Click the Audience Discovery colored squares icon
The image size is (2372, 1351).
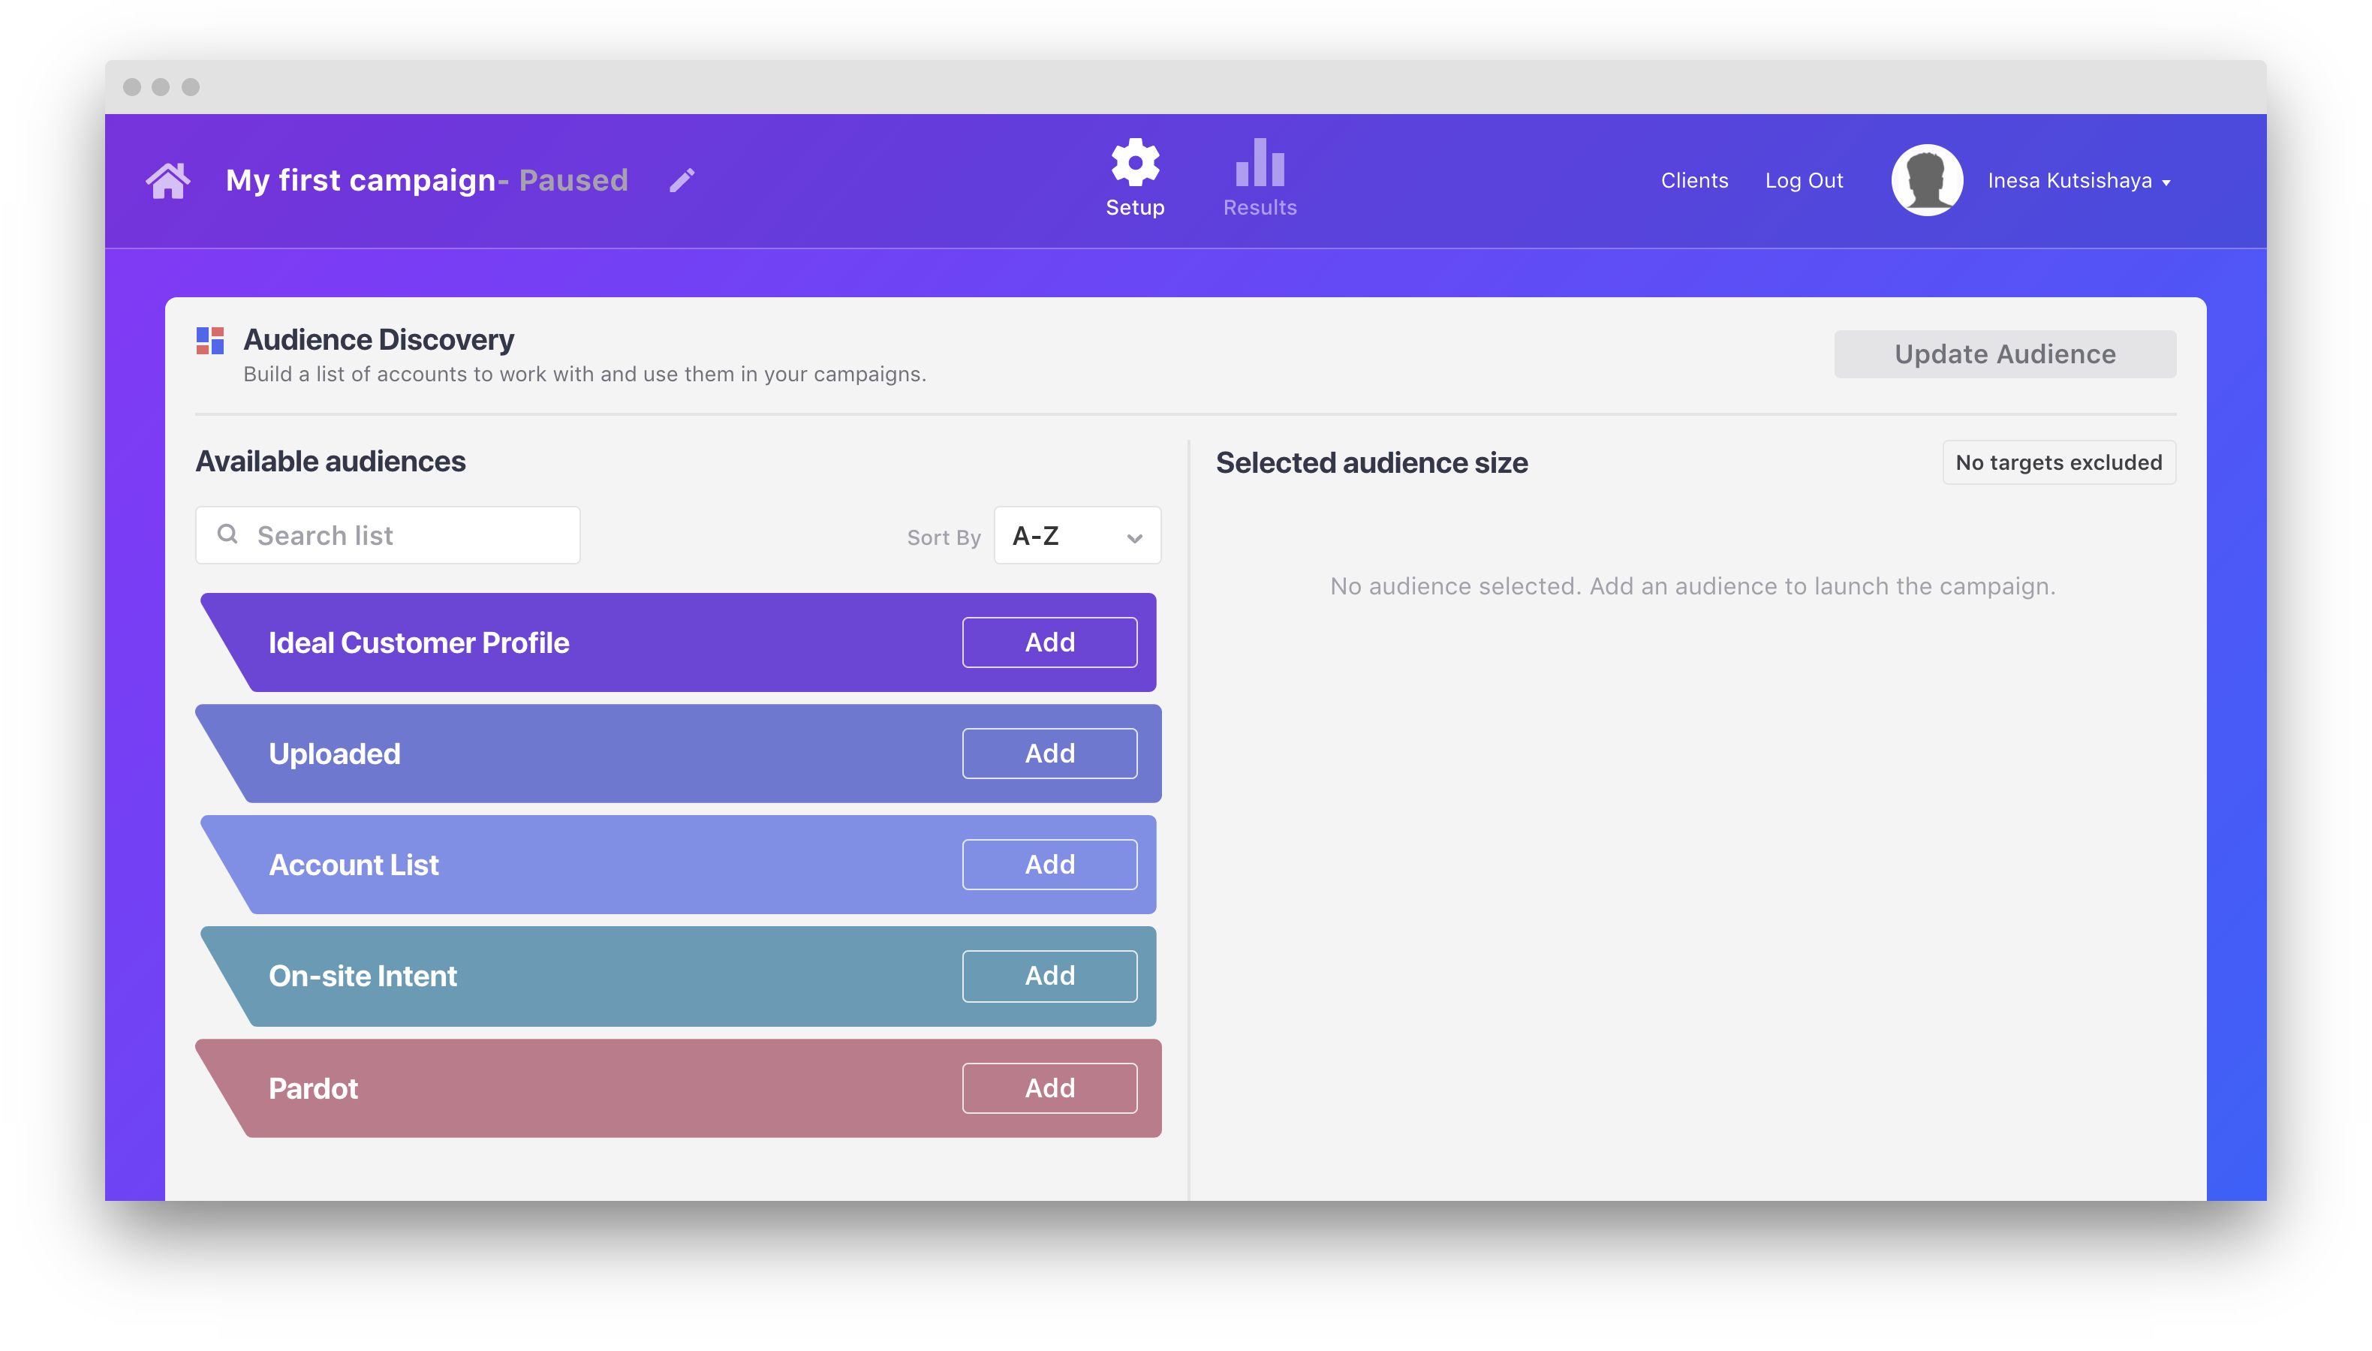click(211, 341)
